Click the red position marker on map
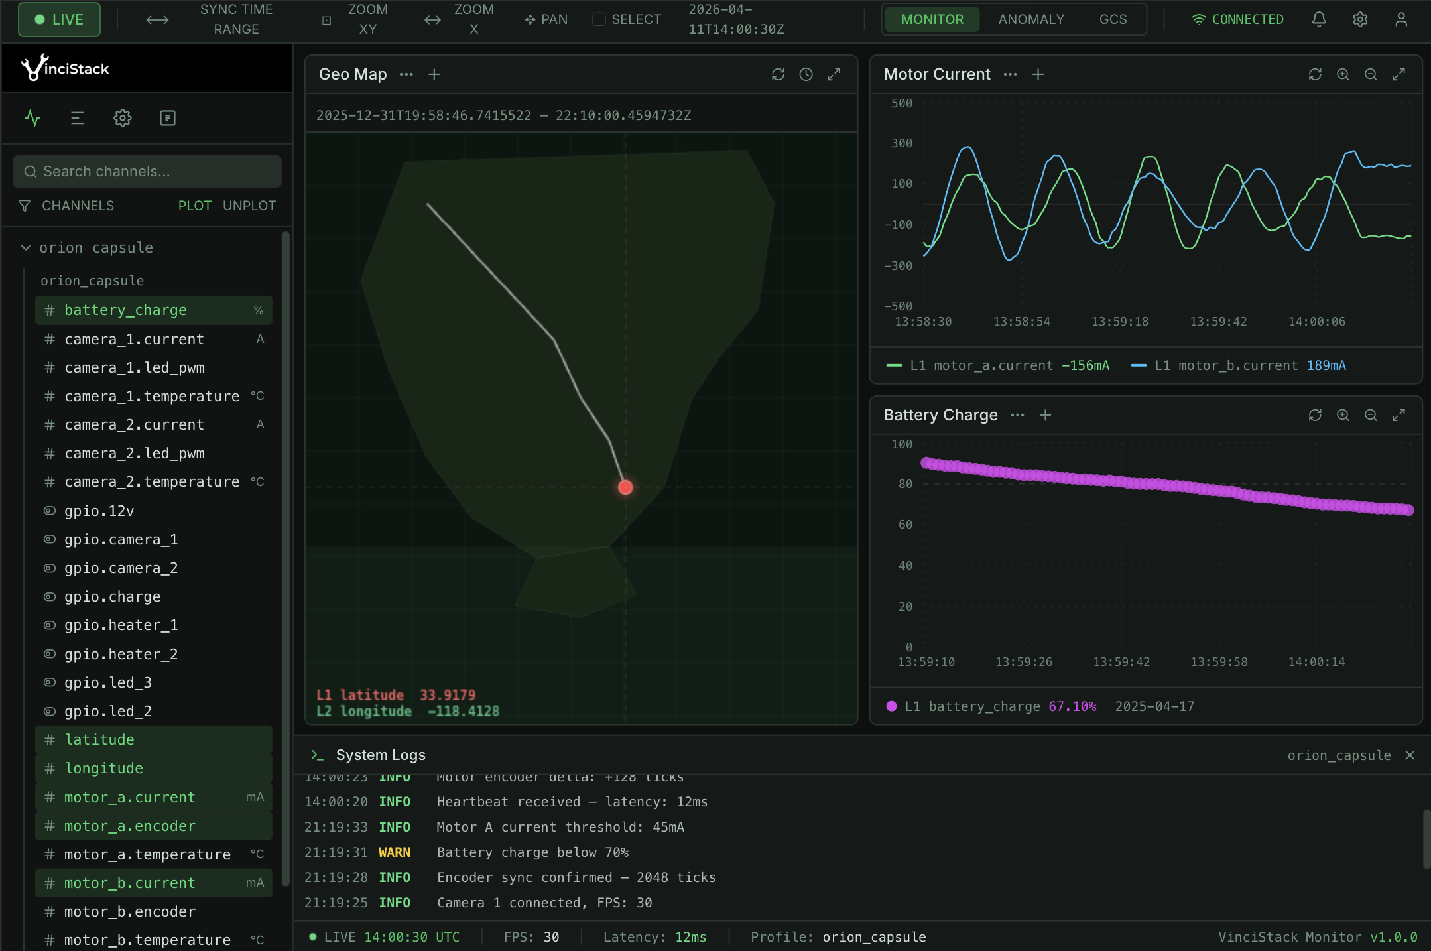Screen dimensions: 1431x951 point(625,487)
